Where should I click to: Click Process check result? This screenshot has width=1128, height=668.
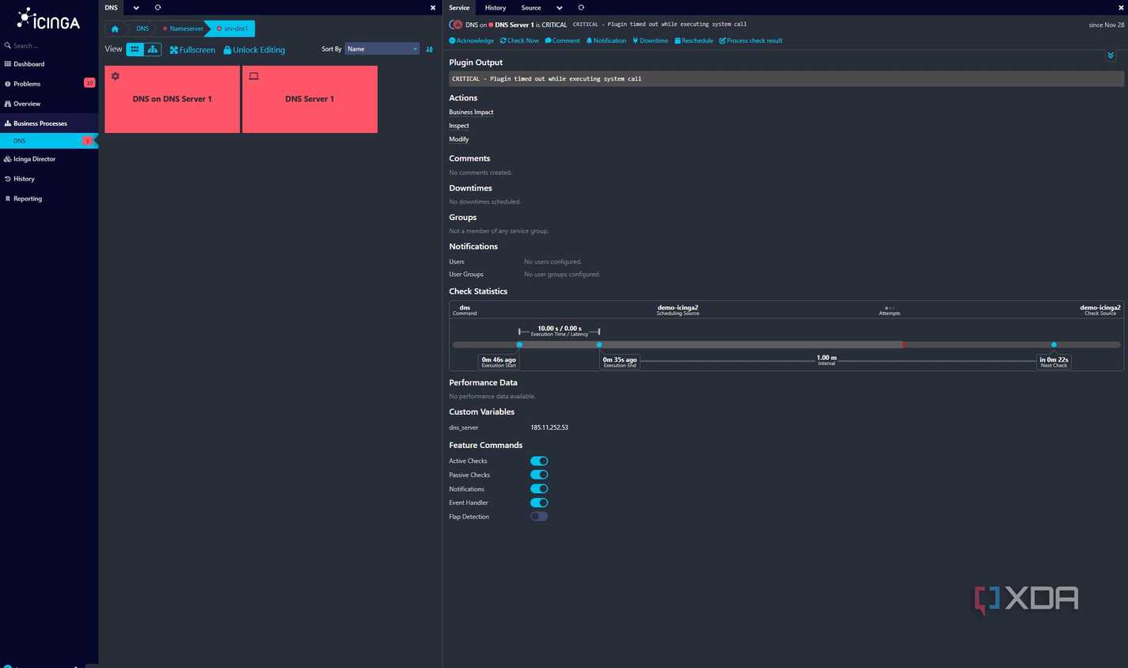[750, 40]
